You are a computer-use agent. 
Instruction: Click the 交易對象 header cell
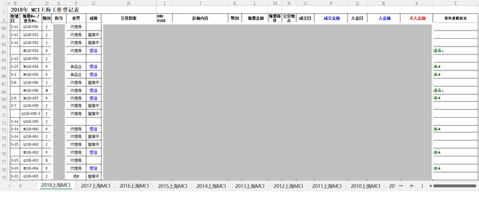pyautogui.click(x=128, y=18)
